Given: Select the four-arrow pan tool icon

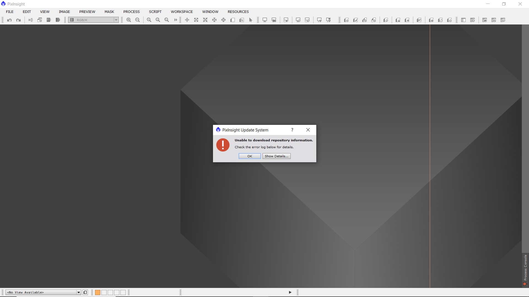Looking at the screenshot, I should [223, 20].
